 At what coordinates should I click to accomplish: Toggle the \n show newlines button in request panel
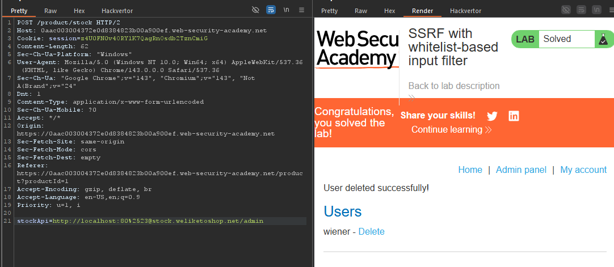[x=287, y=10]
